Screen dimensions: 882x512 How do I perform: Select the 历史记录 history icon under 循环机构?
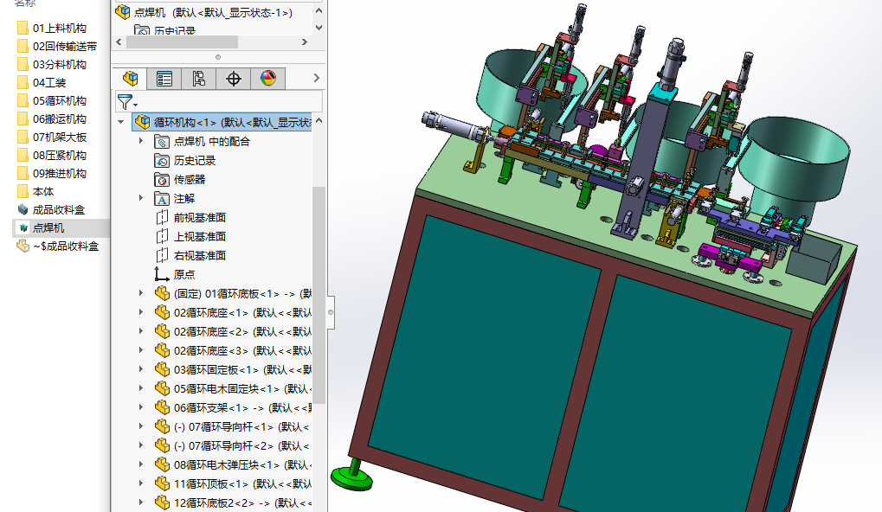(162, 161)
